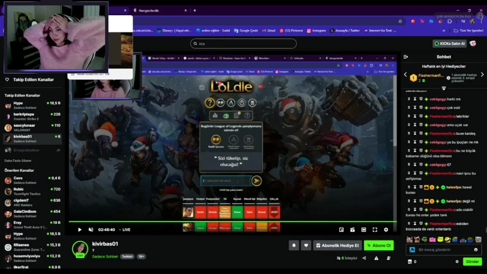The height and width of the screenshot is (274, 487).
Task: Switch the player to fullscreen
Action: (x=375, y=229)
